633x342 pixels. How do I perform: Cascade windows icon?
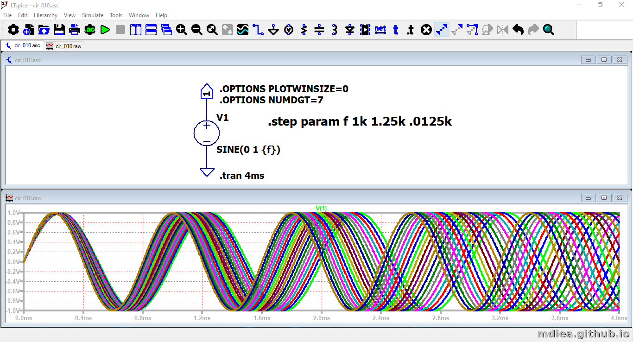(166, 30)
